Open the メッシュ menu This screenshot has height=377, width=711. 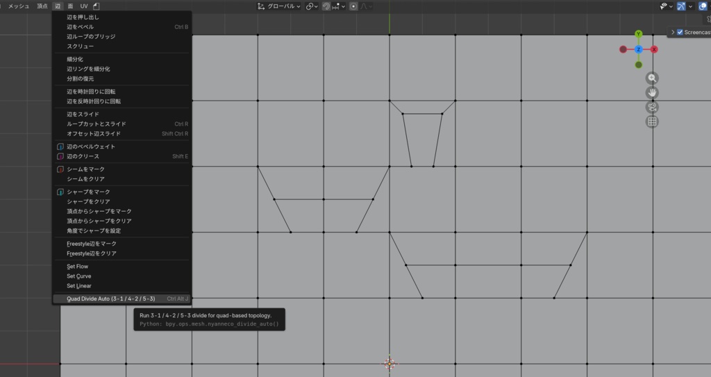[19, 6]
